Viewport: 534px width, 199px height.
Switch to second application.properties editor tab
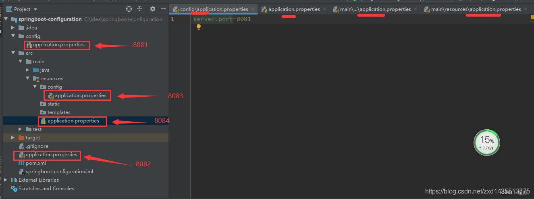294,9
